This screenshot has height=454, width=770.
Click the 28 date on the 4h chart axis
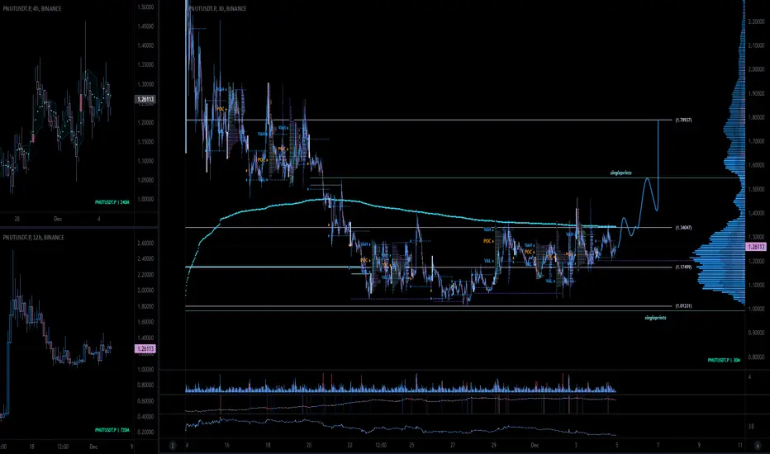17,219
